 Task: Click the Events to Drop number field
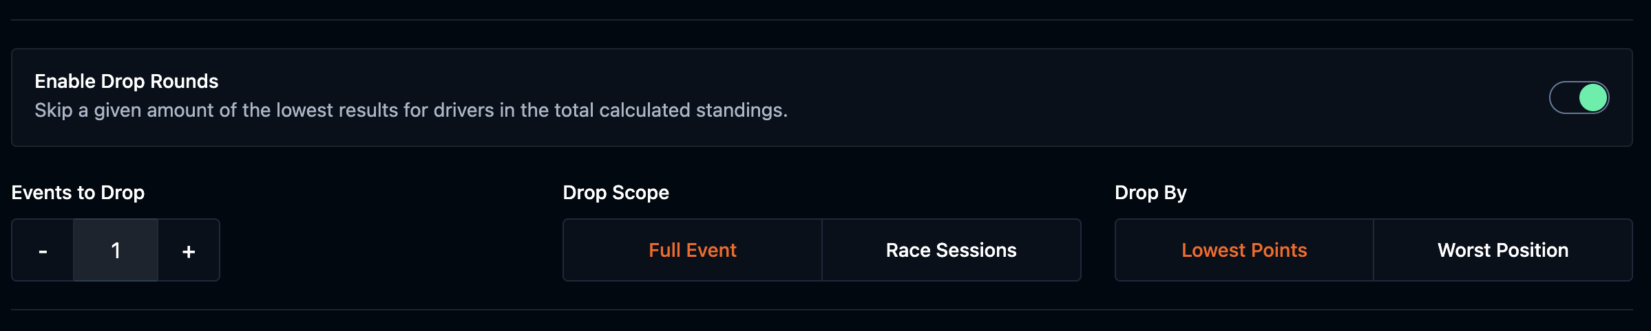point(116,251)
